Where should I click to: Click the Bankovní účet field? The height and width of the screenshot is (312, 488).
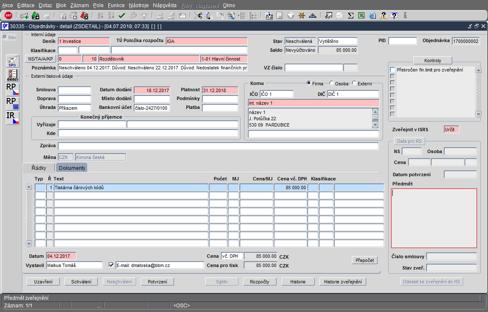[152, 108]
